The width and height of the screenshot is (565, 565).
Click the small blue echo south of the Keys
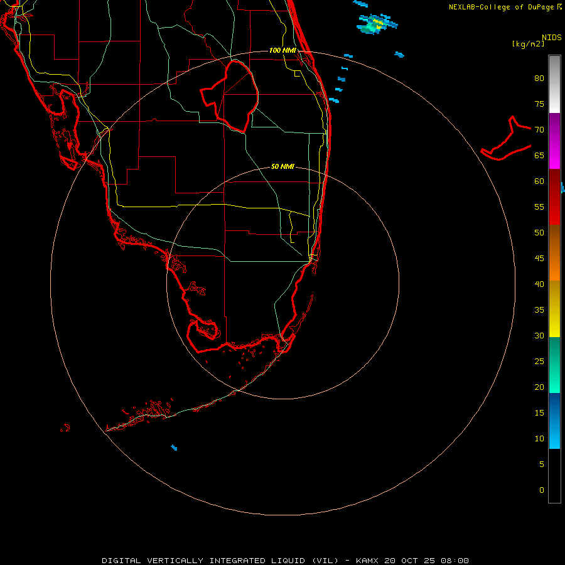point(174,448)
